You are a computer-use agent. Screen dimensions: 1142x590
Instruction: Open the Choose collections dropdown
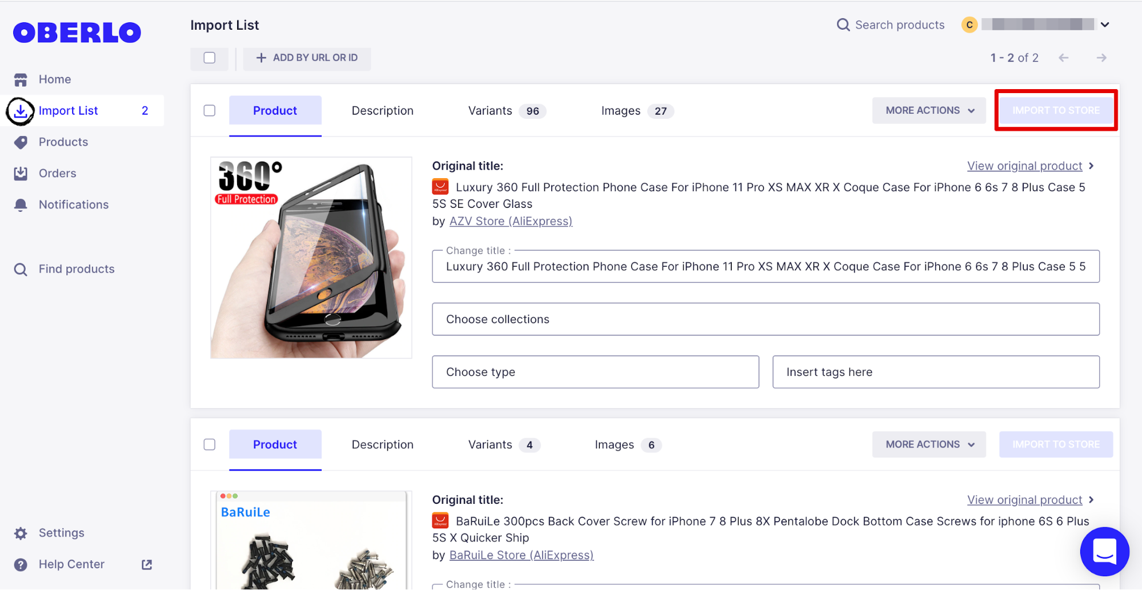tap(766, 319)
